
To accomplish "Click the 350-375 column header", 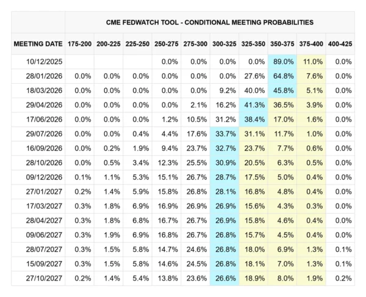I will 281,44.
